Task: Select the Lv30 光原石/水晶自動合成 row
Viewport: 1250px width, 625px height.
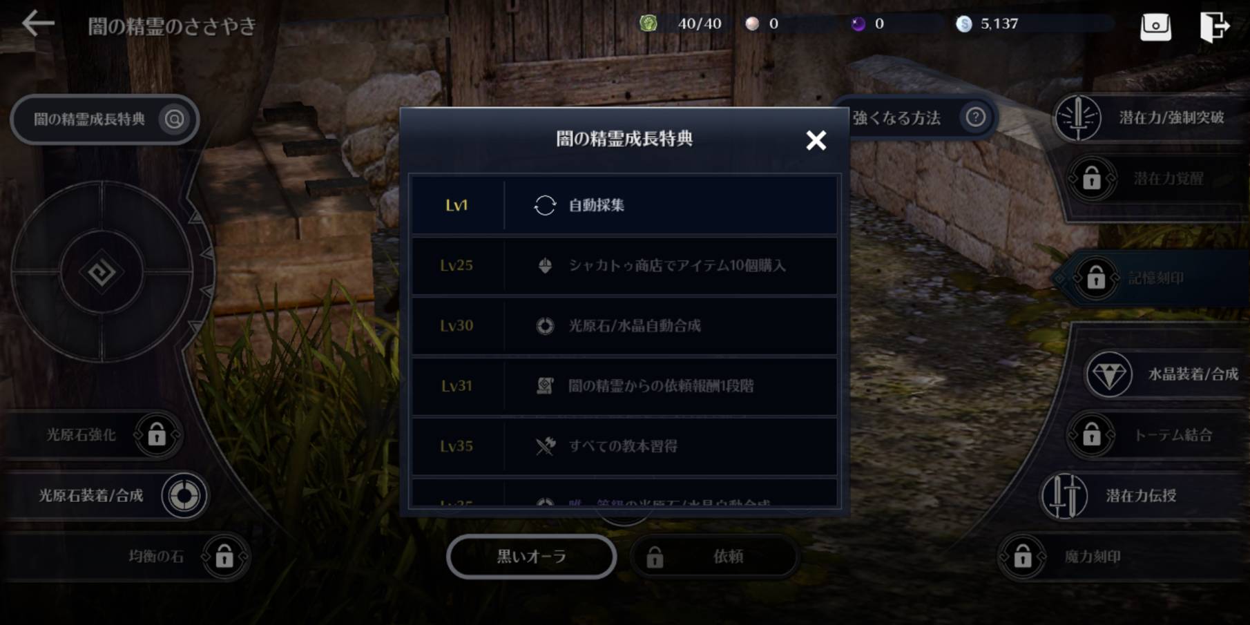Action: point(624,325)
